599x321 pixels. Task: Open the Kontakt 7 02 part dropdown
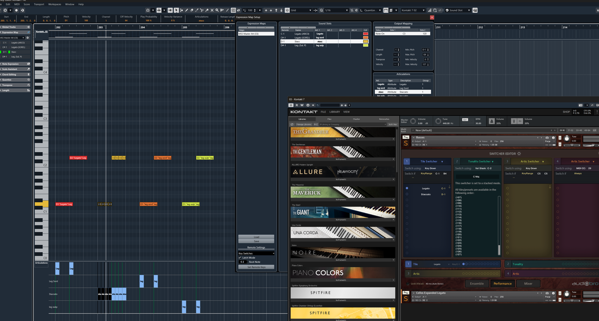click(413, 10)
